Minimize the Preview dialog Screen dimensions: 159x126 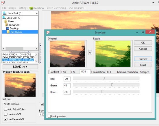coord(137,32)
